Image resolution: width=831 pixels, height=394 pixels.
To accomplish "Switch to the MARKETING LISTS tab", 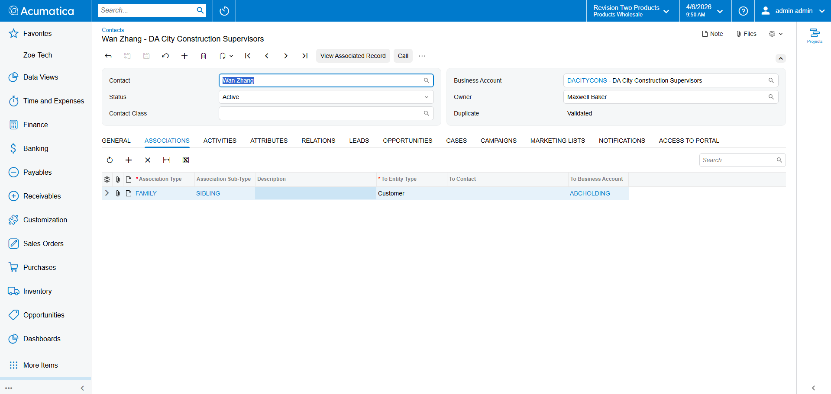I will click(x=557, y=141).
